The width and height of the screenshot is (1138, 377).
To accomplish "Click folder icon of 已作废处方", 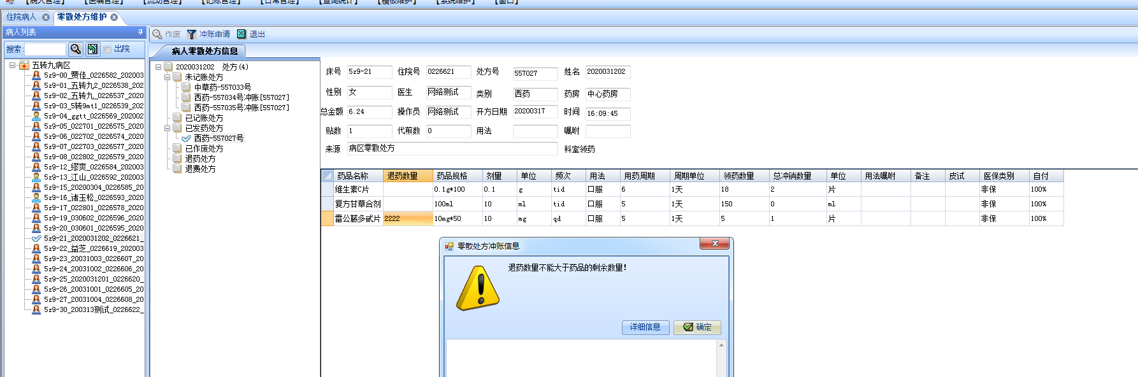I will pos(177,148).
